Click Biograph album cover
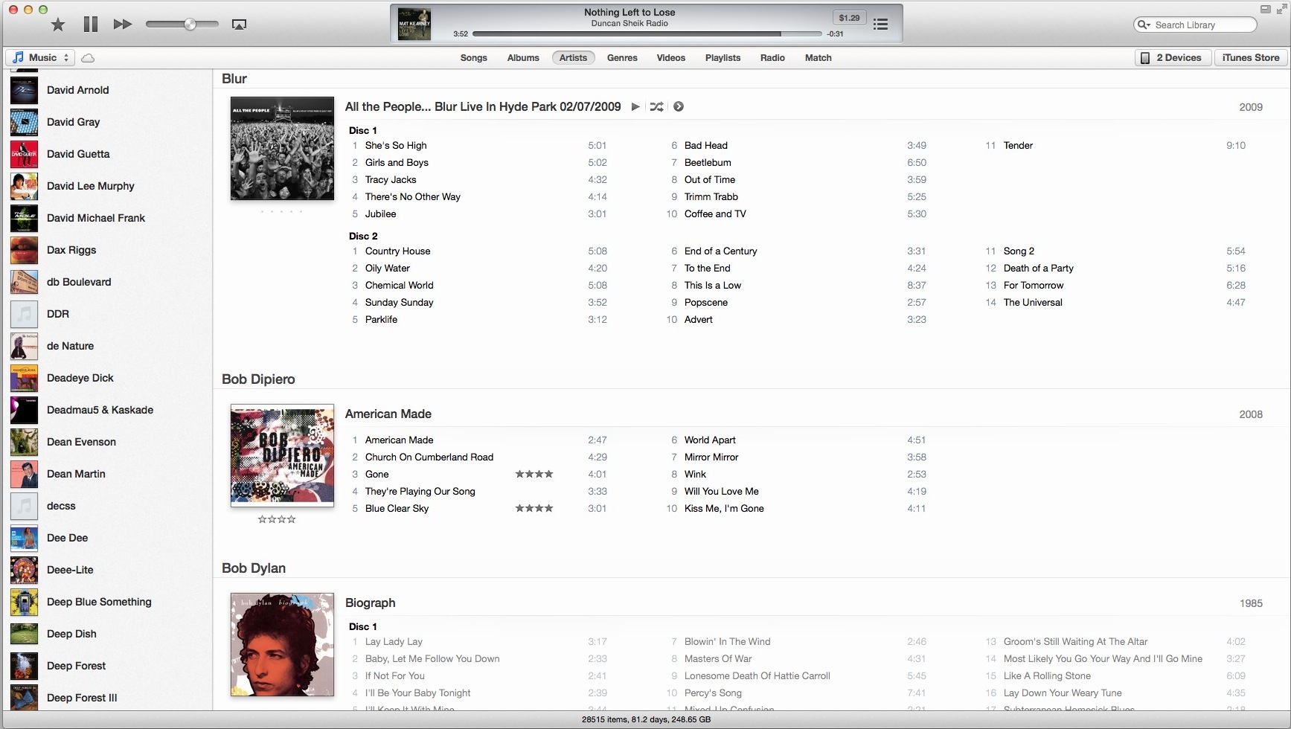This screenshot has height=729, width=1291. (282, 644)
